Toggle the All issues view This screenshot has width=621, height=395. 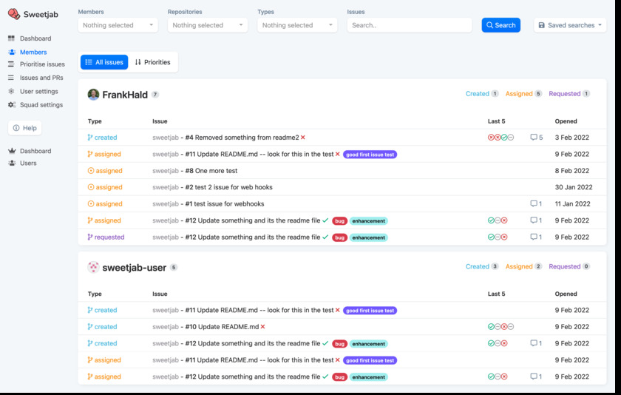[x=104, y=63]
